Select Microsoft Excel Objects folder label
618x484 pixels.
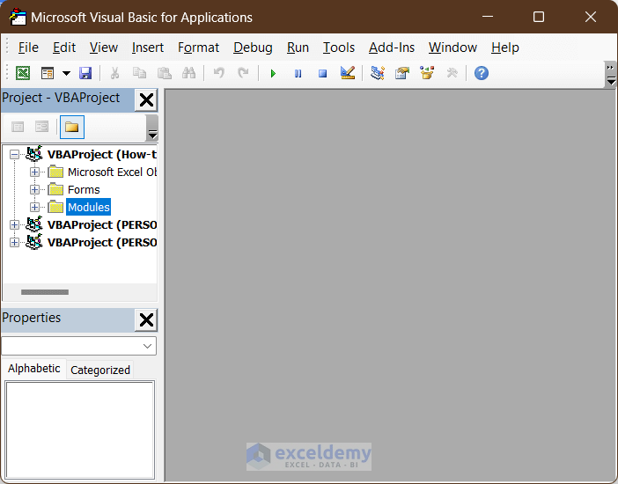(112, 172)
